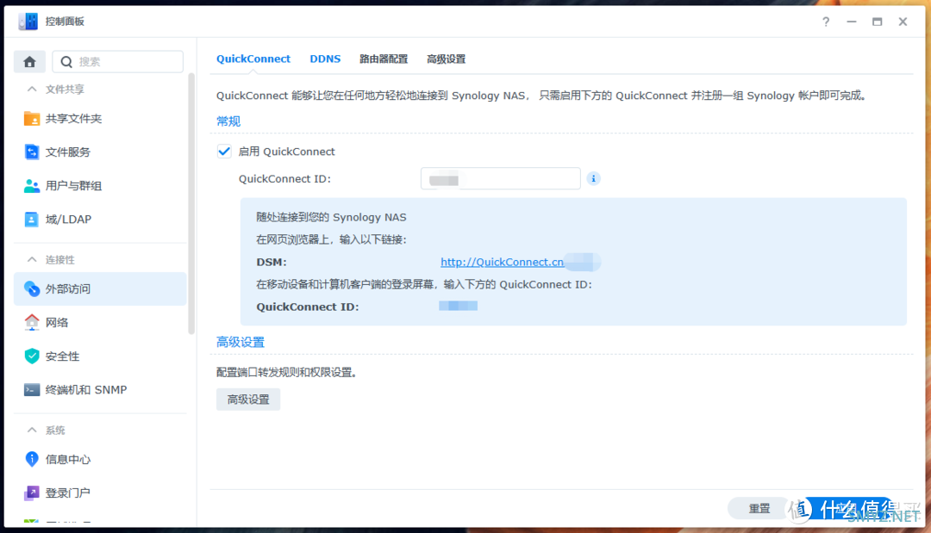Close the Control Panel window

point(903,22)
